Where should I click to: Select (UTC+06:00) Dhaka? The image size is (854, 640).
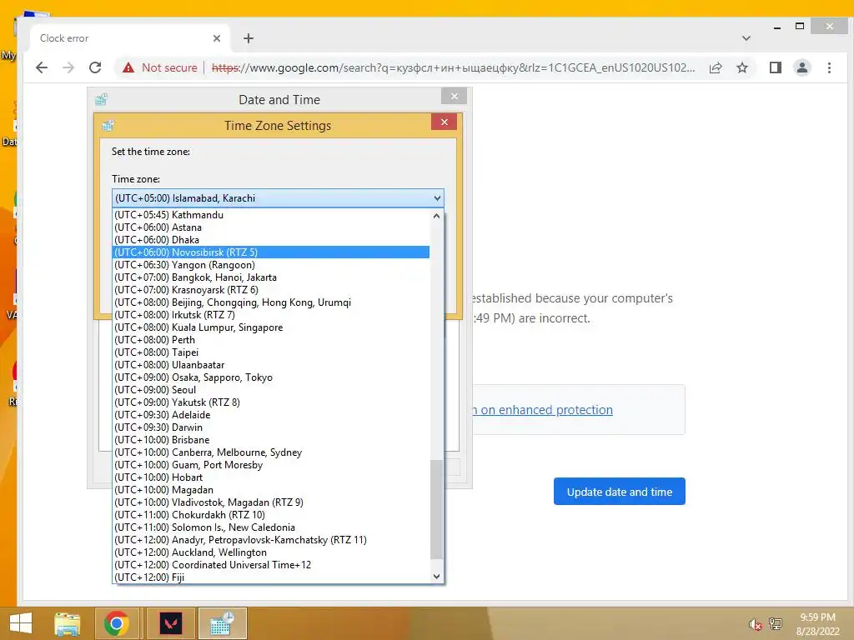tap(271, 240)
